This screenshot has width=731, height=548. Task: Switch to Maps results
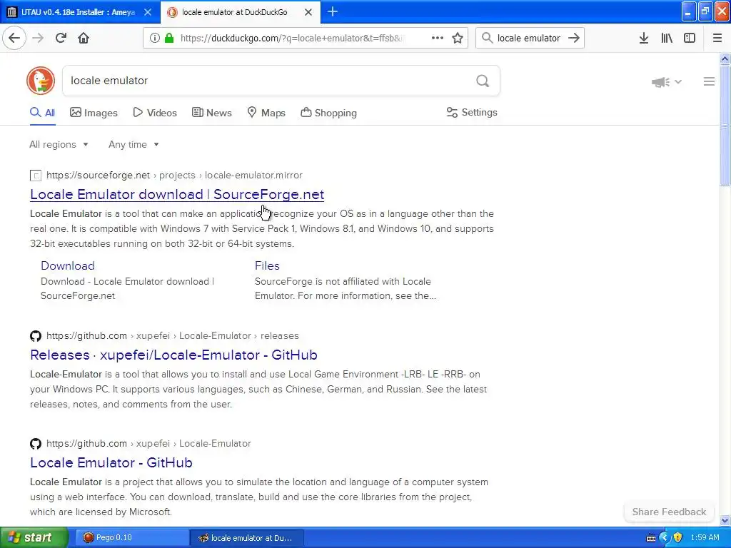tap(266, 113)
